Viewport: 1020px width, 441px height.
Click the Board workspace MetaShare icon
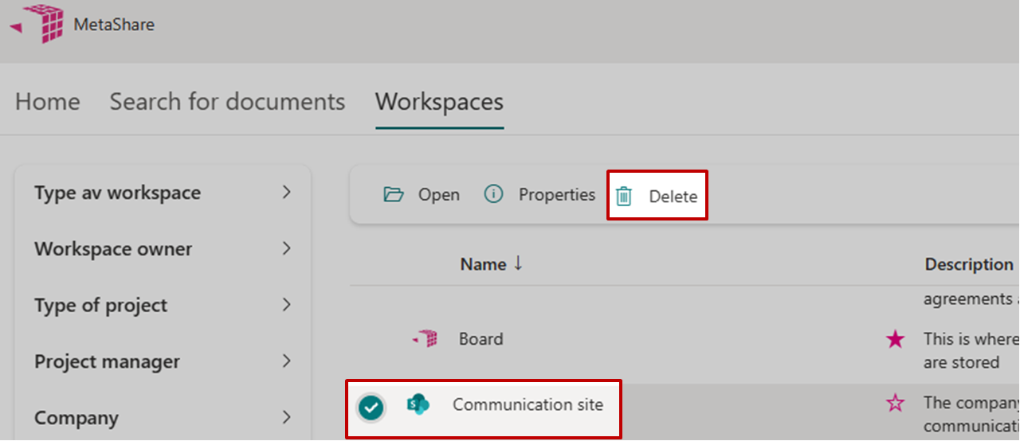click(426, 339)
